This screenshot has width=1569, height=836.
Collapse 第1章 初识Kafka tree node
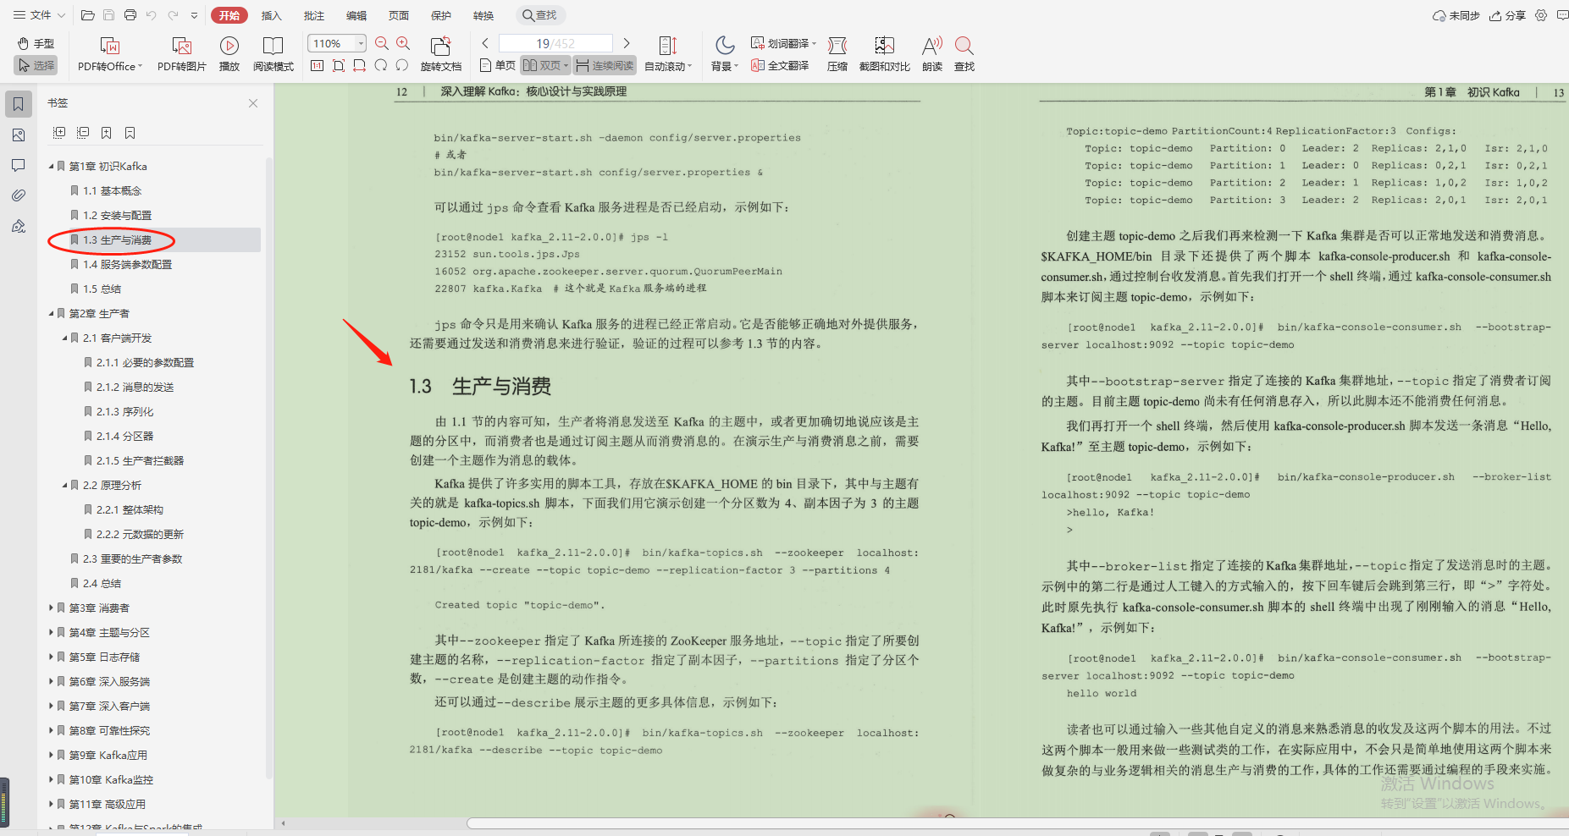51,167
